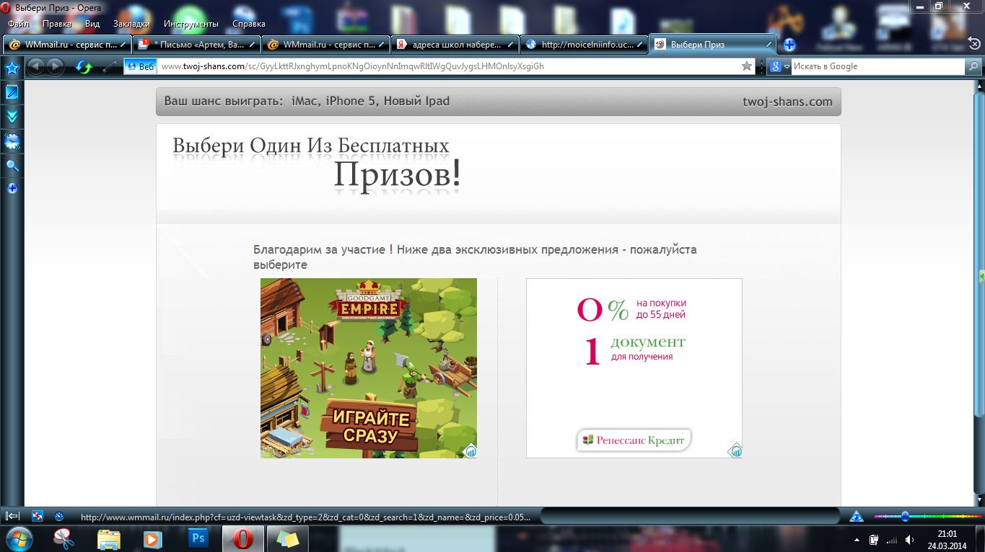This screenshot has height=552, width=985.
Task: Open the Файл menu
Action: 18,24
